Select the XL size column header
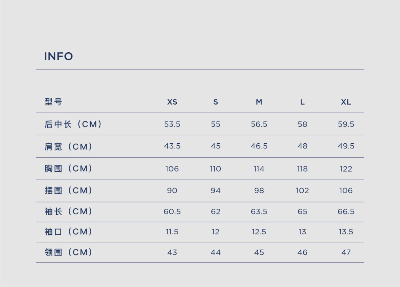 [346, 102]
